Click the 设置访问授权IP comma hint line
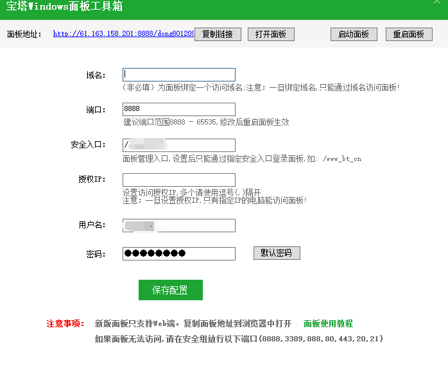Screen dimensions: 448x367 click(x=191, y=192)
